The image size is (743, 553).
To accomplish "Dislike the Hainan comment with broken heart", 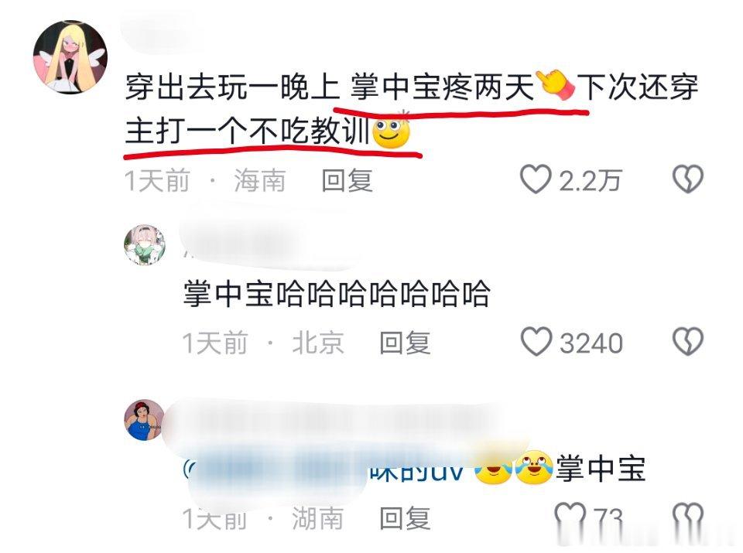I will point(688,179).
